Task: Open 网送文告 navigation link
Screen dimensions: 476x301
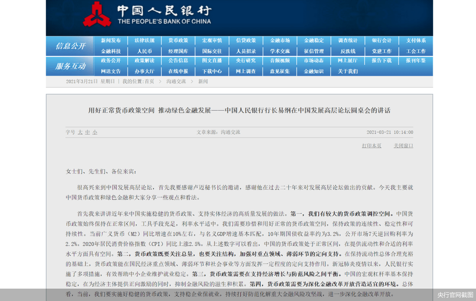Action: (111, 71)
